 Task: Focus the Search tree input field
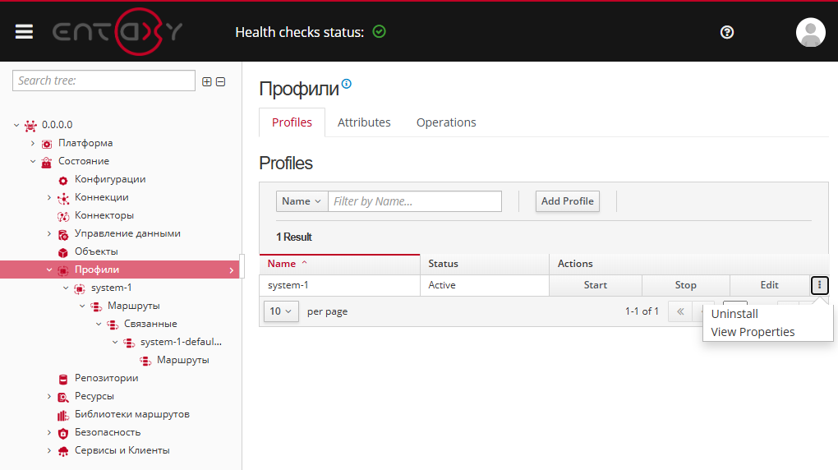[x=104, y=81]
